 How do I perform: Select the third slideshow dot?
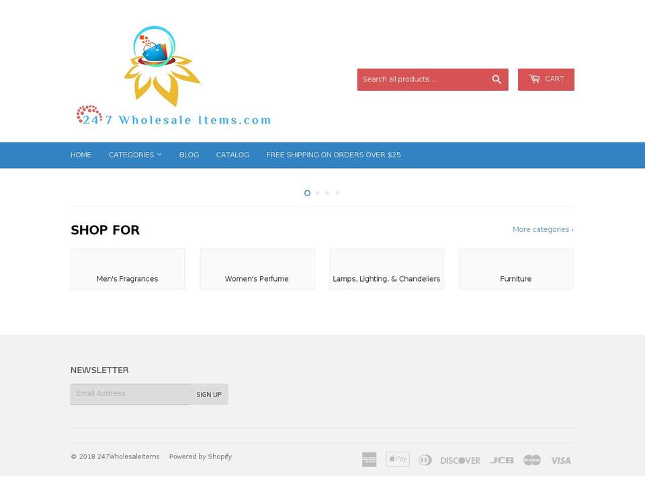(327, 193)
